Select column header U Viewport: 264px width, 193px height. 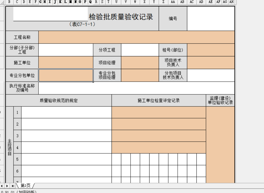coord(116,2)
